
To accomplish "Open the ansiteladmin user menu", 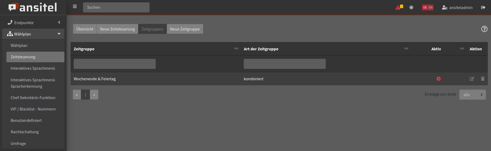I will [x=457, y=7].
